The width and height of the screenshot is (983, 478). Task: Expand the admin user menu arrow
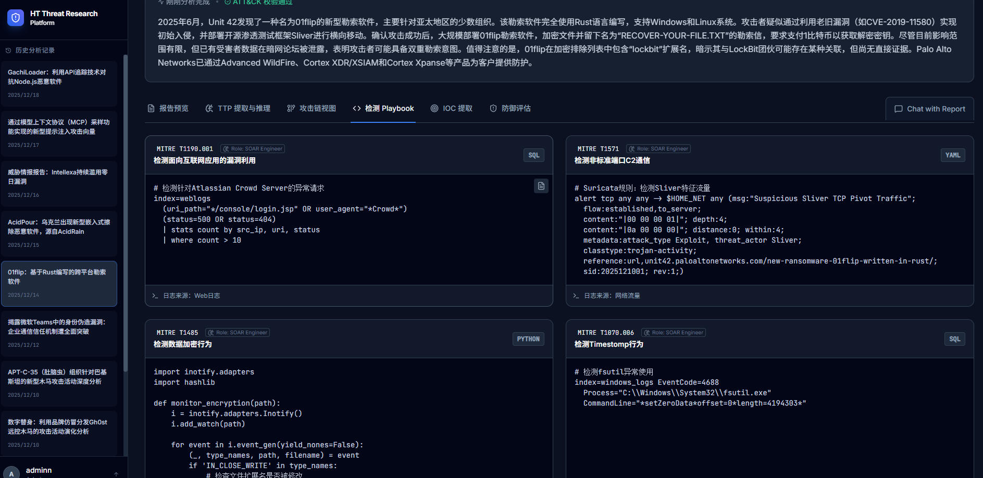[x=116, y=473]
